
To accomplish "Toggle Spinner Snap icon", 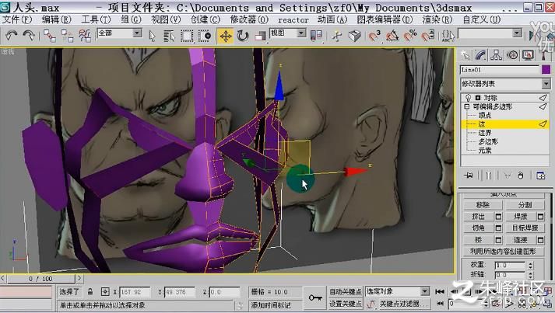I will (x=427, y=35).
